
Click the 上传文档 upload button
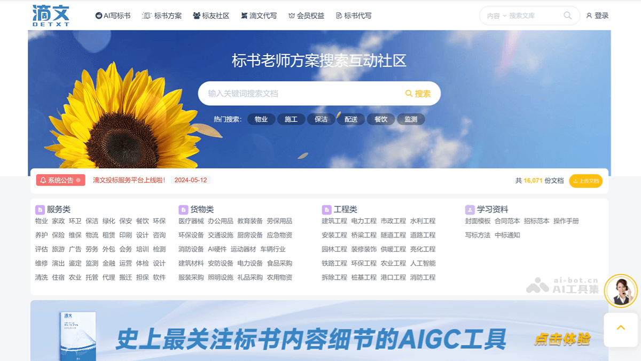coord(586,181)
